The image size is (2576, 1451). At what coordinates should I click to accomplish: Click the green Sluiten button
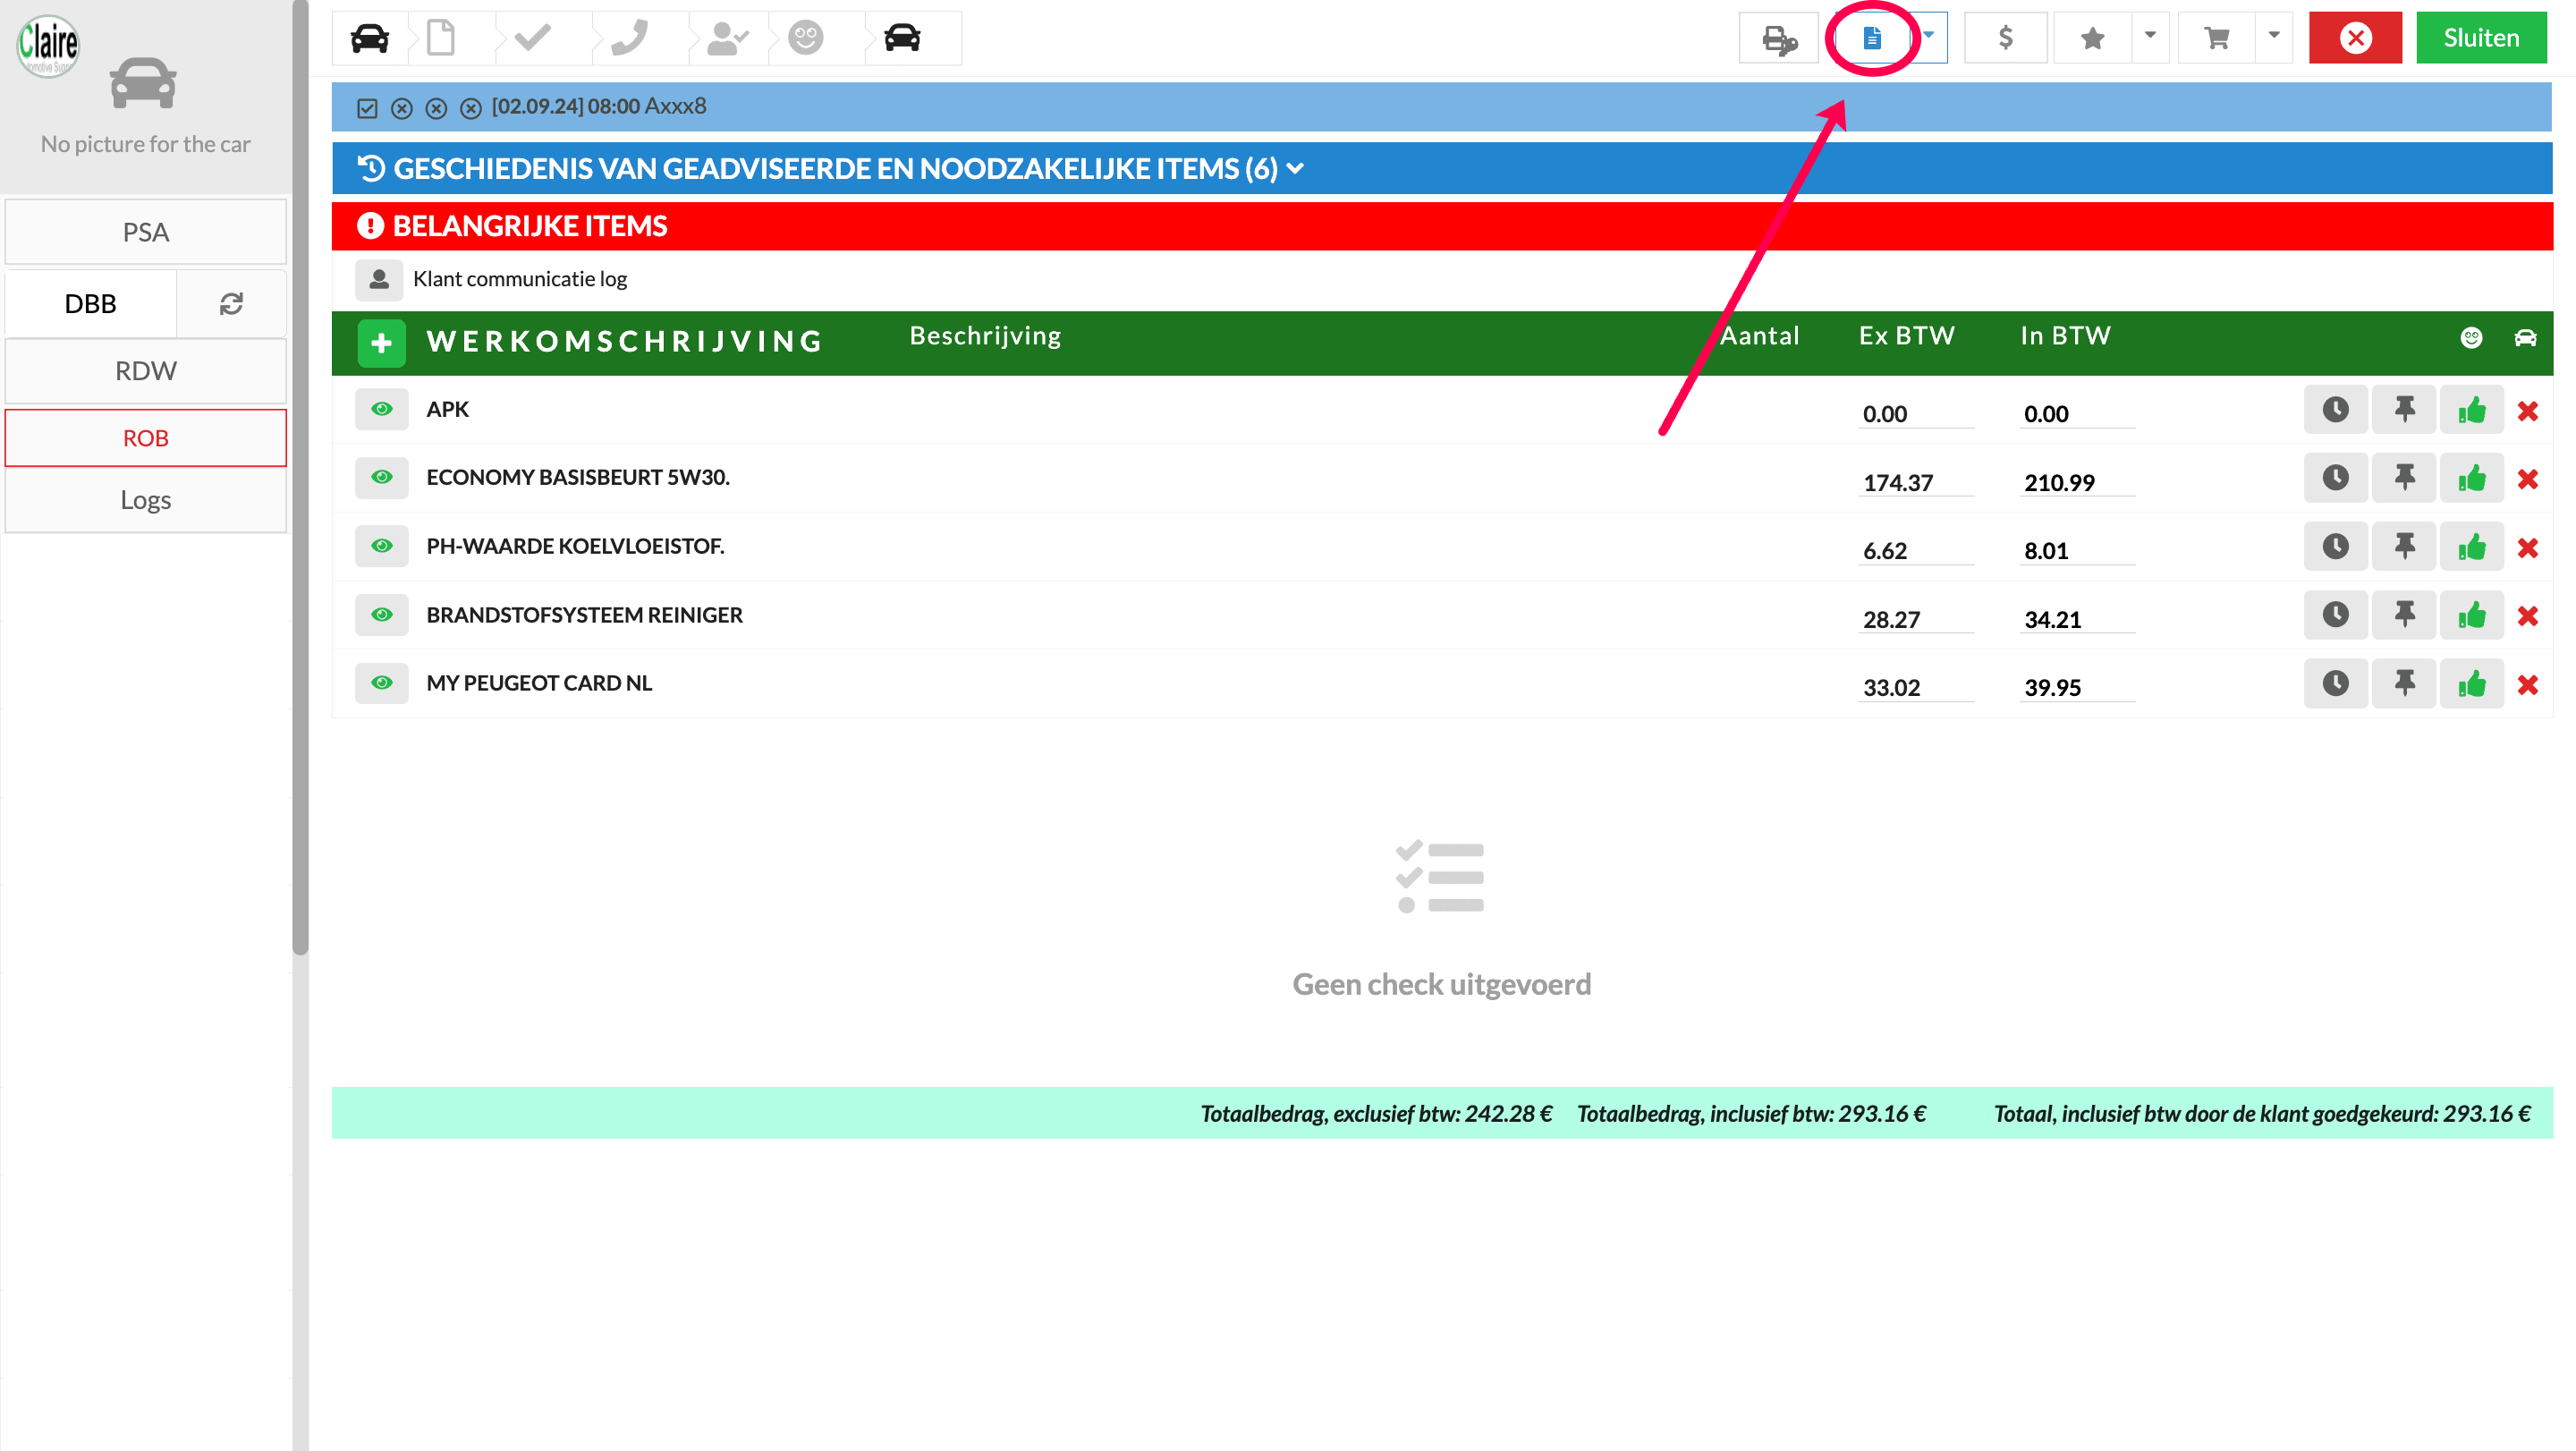tap(2481, 38)
